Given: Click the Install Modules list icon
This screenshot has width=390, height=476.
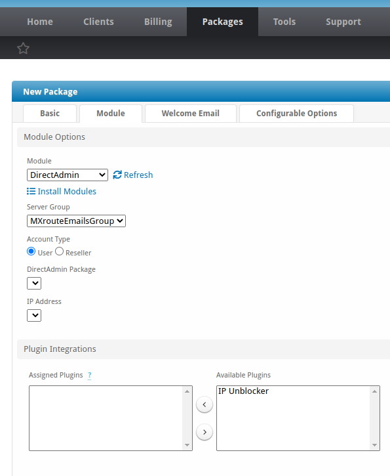Looking at the screenshot, I should point(31,191).
